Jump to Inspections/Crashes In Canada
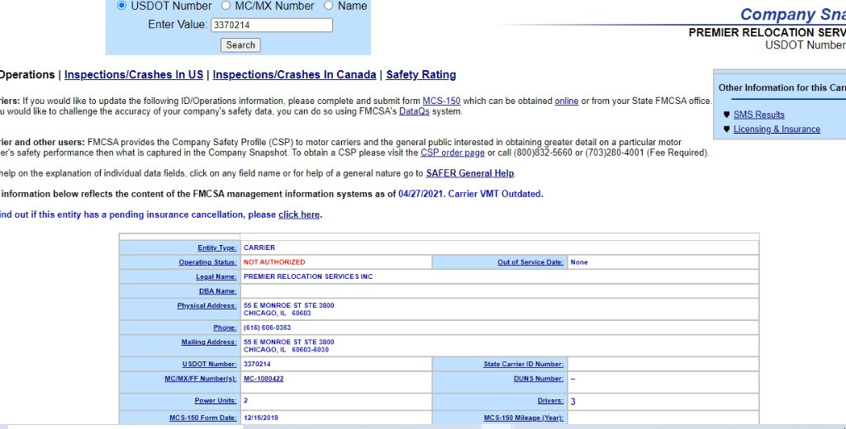Viewport: 846px width, 429px height. [x=294, y=75]
